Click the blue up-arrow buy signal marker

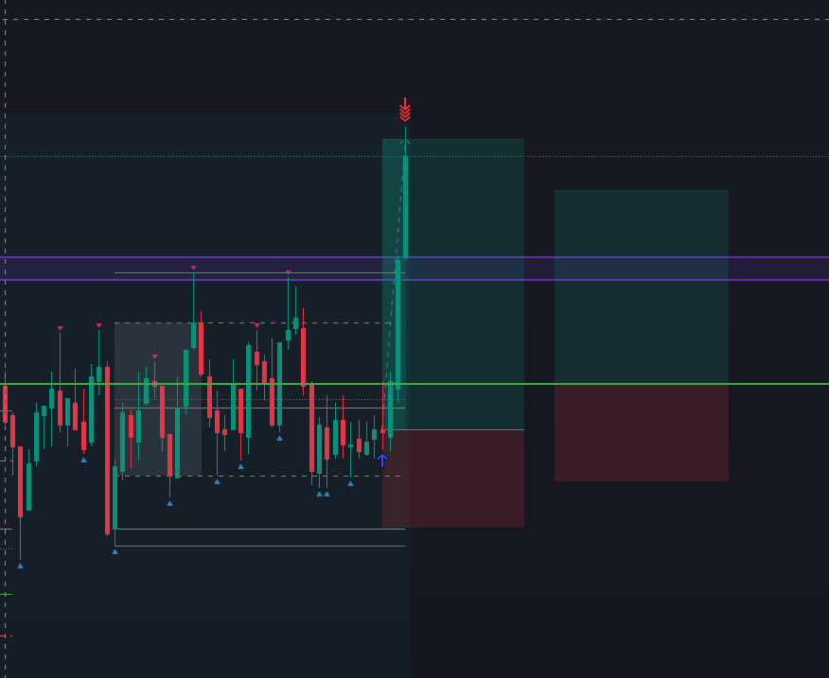(x=382, y=459)
